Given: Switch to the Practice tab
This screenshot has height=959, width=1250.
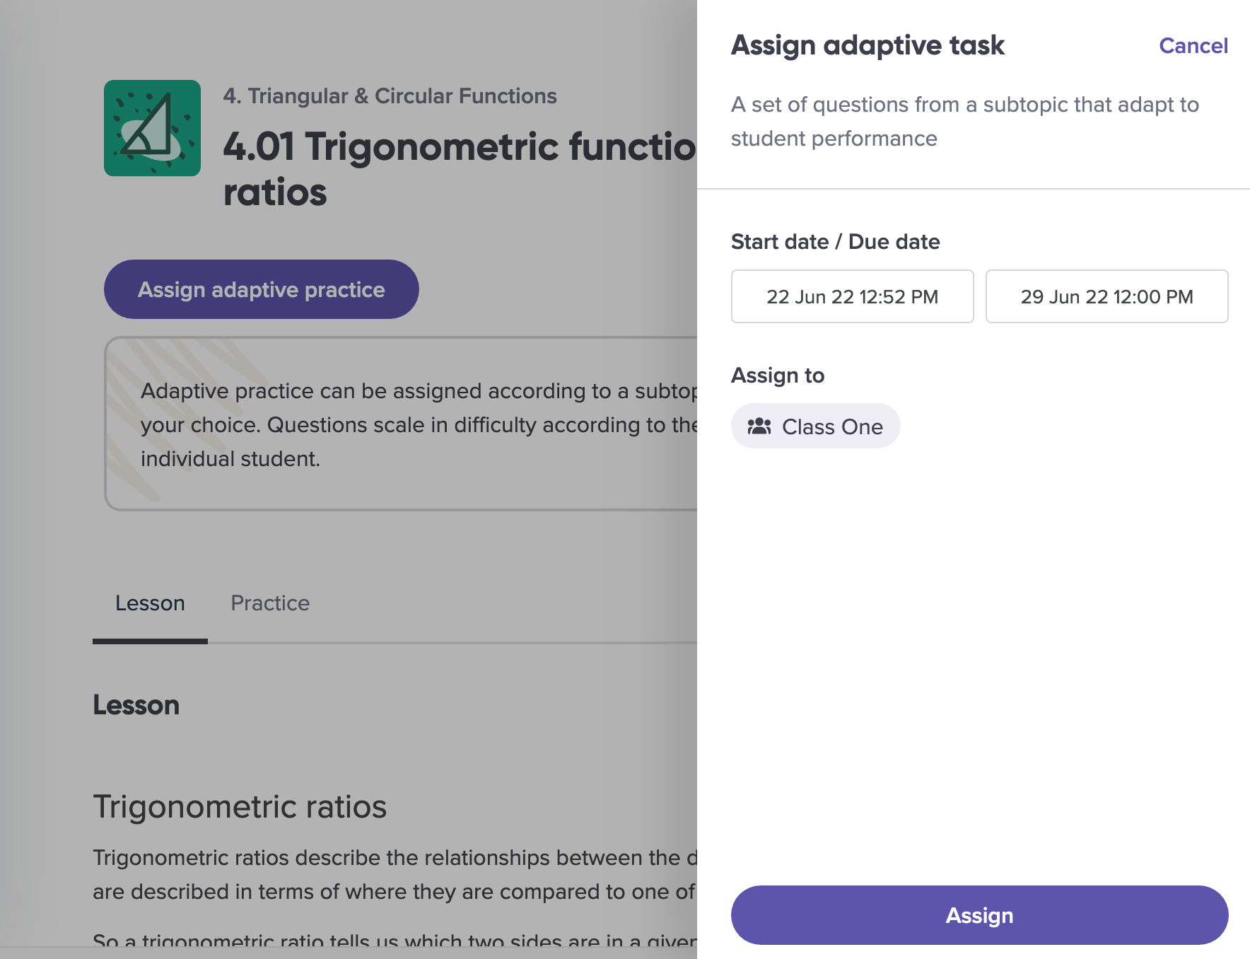Looking at the screenshot, I should tap(270, 603).
